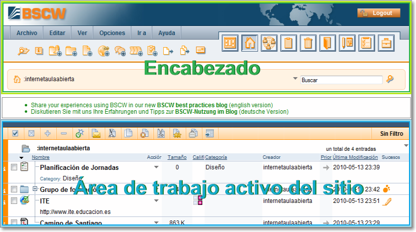Create new flow folder icon
The height and width of the screenshot is (232, 416).
[136, 51]
